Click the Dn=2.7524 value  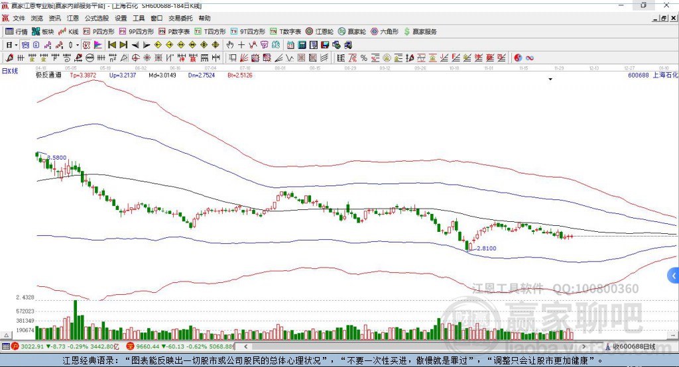point(202,75)
